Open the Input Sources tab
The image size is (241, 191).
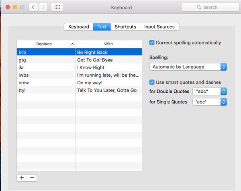click(159, 27)
